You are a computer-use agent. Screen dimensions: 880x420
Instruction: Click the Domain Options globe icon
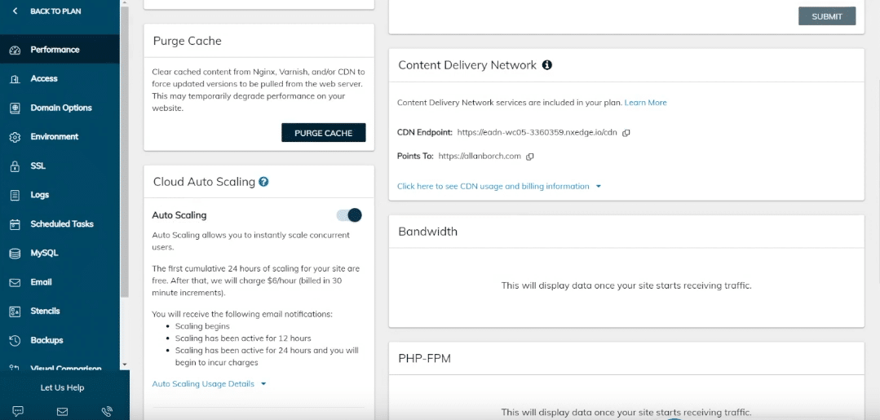coord(15,108)
